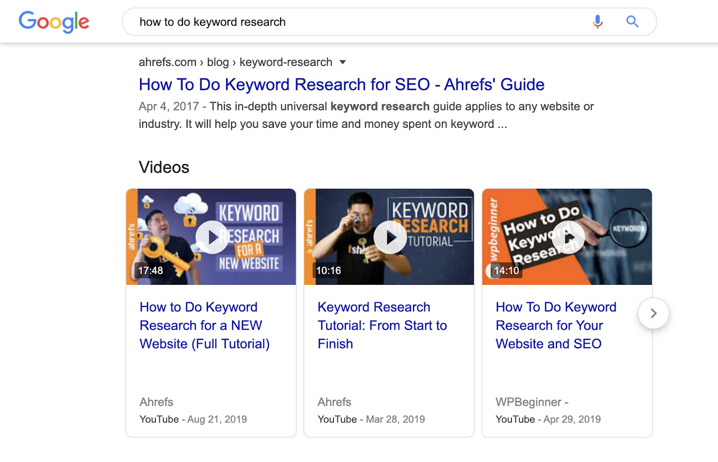Expand the video carousel with the right chevron
This screenshot has width=718, height=462.
[x=653, y=313]
